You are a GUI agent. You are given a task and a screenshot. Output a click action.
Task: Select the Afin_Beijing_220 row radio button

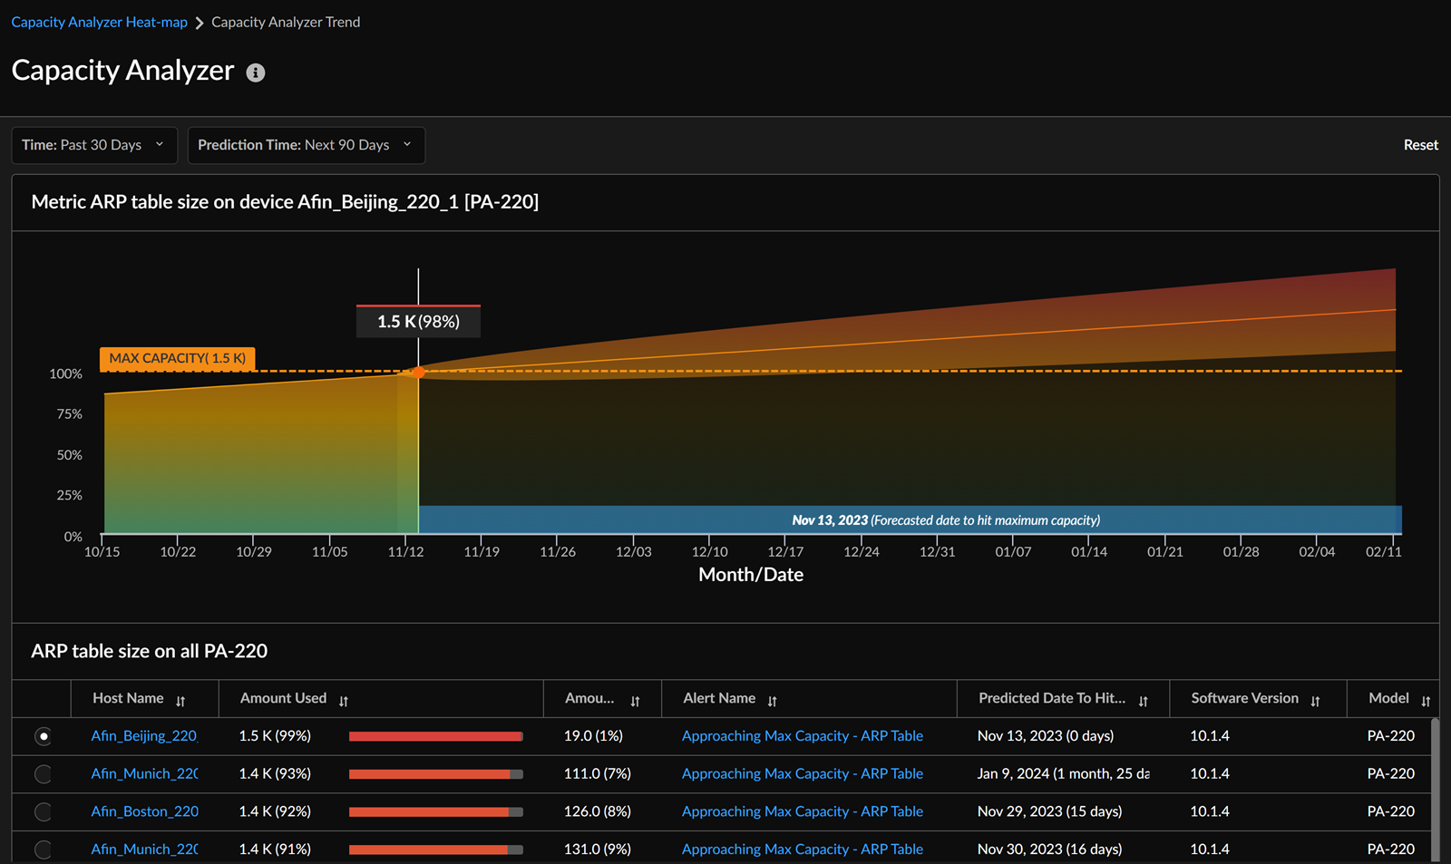[x=43, y=736]
